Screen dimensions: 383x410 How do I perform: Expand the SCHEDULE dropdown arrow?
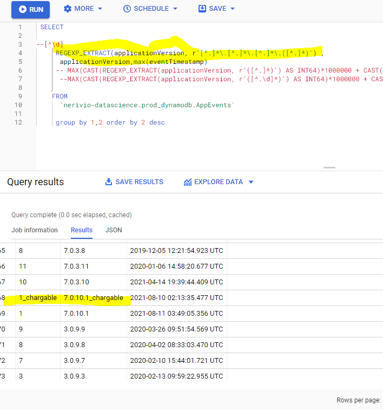tap(175, 9)
